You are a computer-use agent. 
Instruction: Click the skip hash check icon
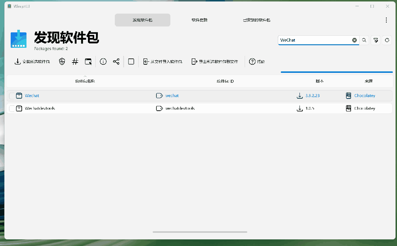tap(75, 61)
